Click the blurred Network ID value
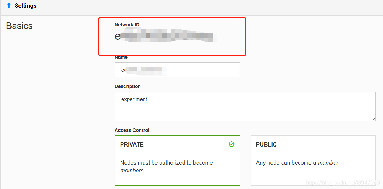383x189 pixels. click(x=164, y=36)
